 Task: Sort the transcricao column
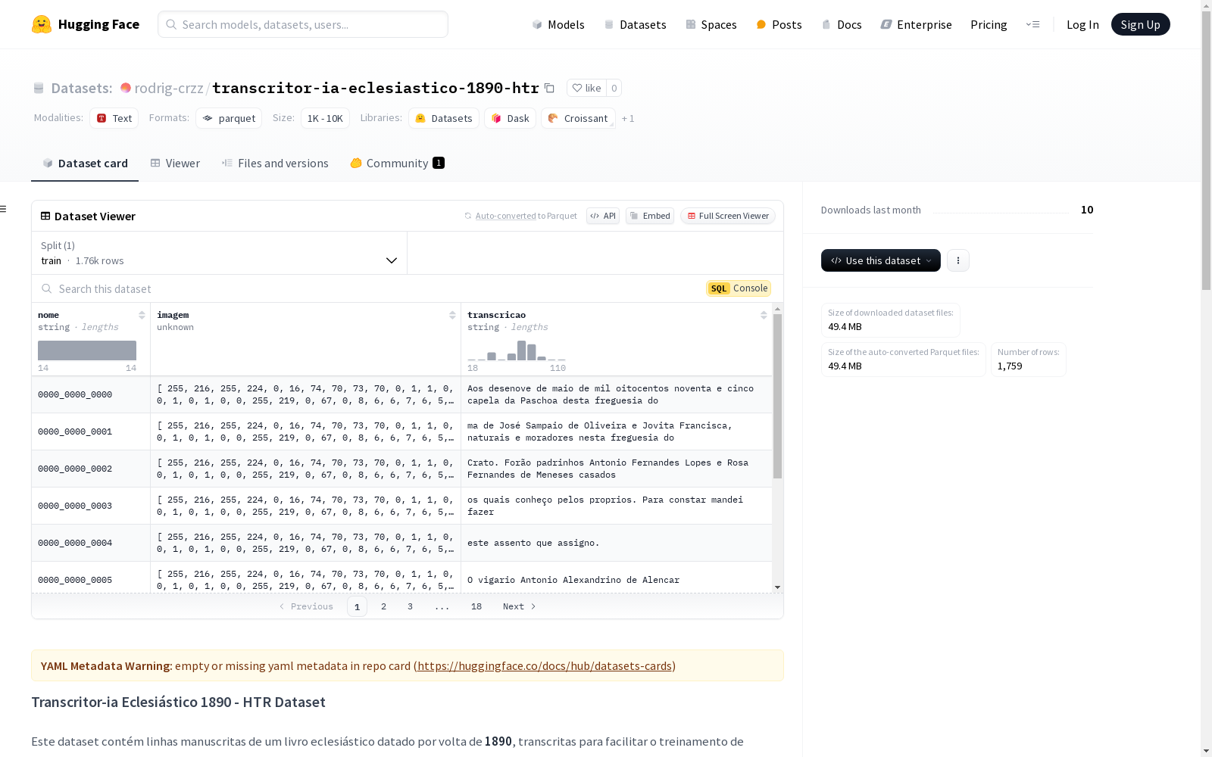coord(764,315)
